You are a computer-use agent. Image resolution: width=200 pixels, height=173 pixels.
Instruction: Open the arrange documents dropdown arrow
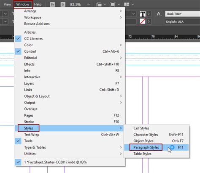point(133,5)
